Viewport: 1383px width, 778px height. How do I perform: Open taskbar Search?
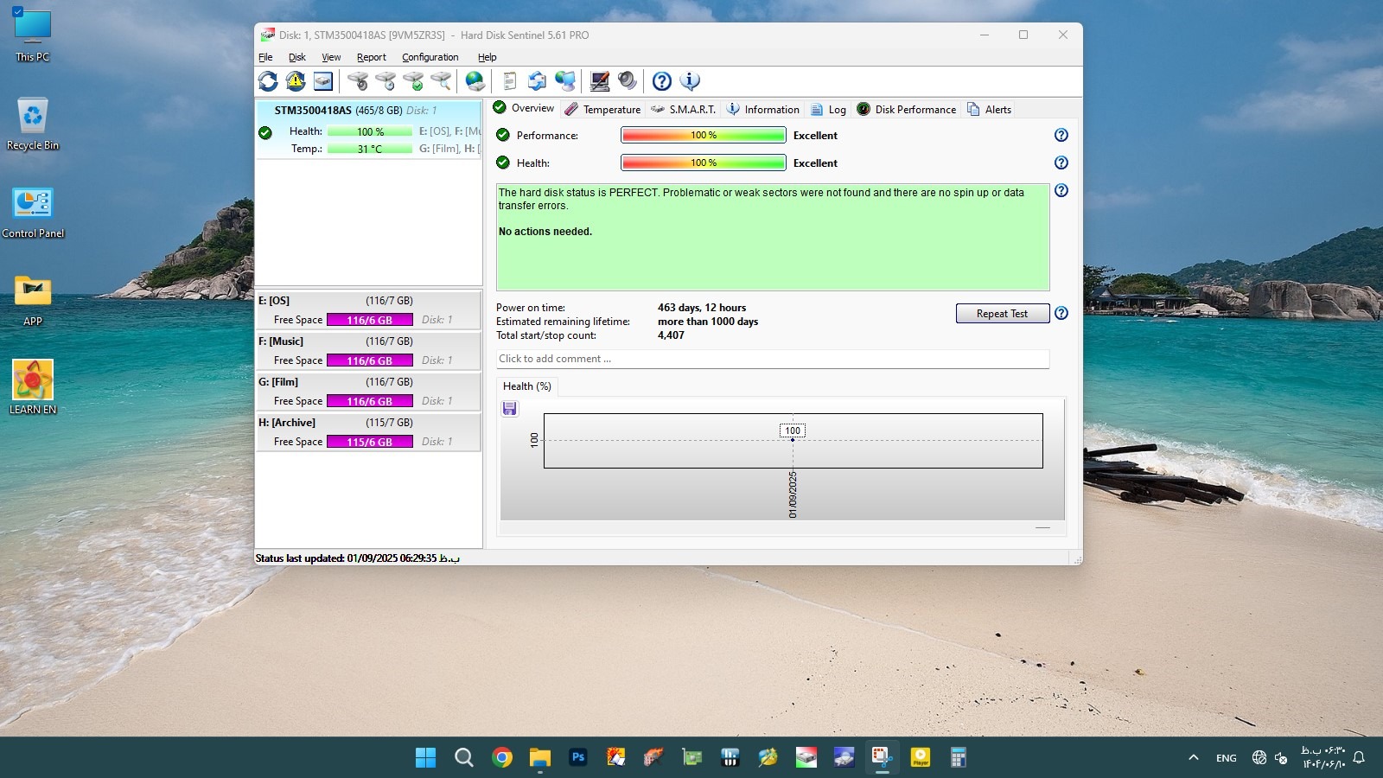(464, 758)
